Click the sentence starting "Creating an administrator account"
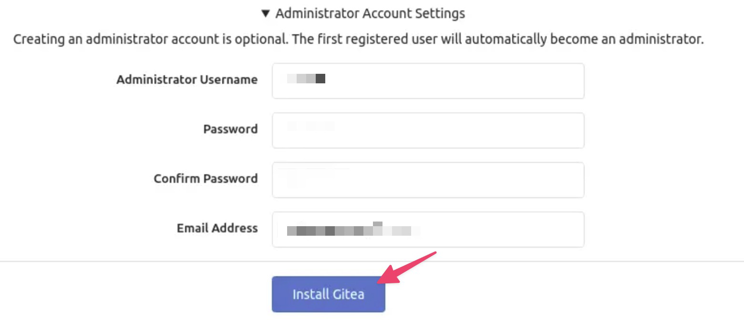This screenshot has width=744, height=320. coord(150,39)
